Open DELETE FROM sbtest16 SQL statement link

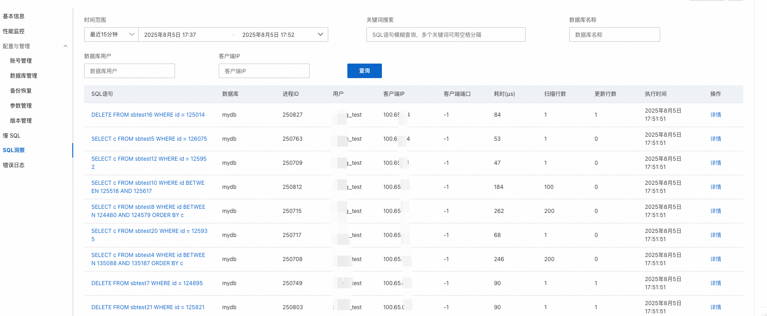(148, 115)
